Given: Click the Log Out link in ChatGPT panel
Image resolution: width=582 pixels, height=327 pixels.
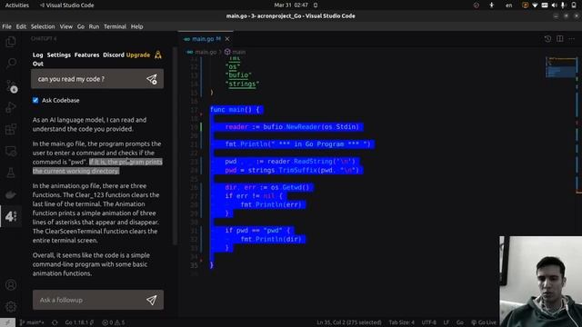Looking at the screenshot, I should pos(38,59).
